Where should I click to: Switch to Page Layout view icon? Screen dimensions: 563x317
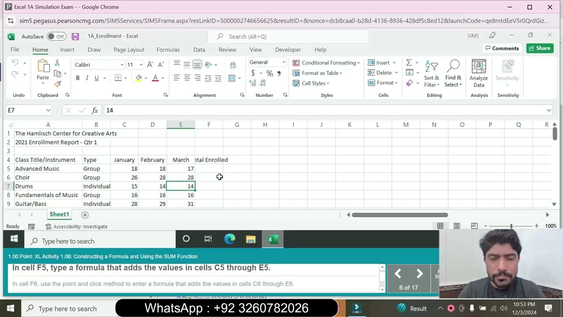coord(457,226)
